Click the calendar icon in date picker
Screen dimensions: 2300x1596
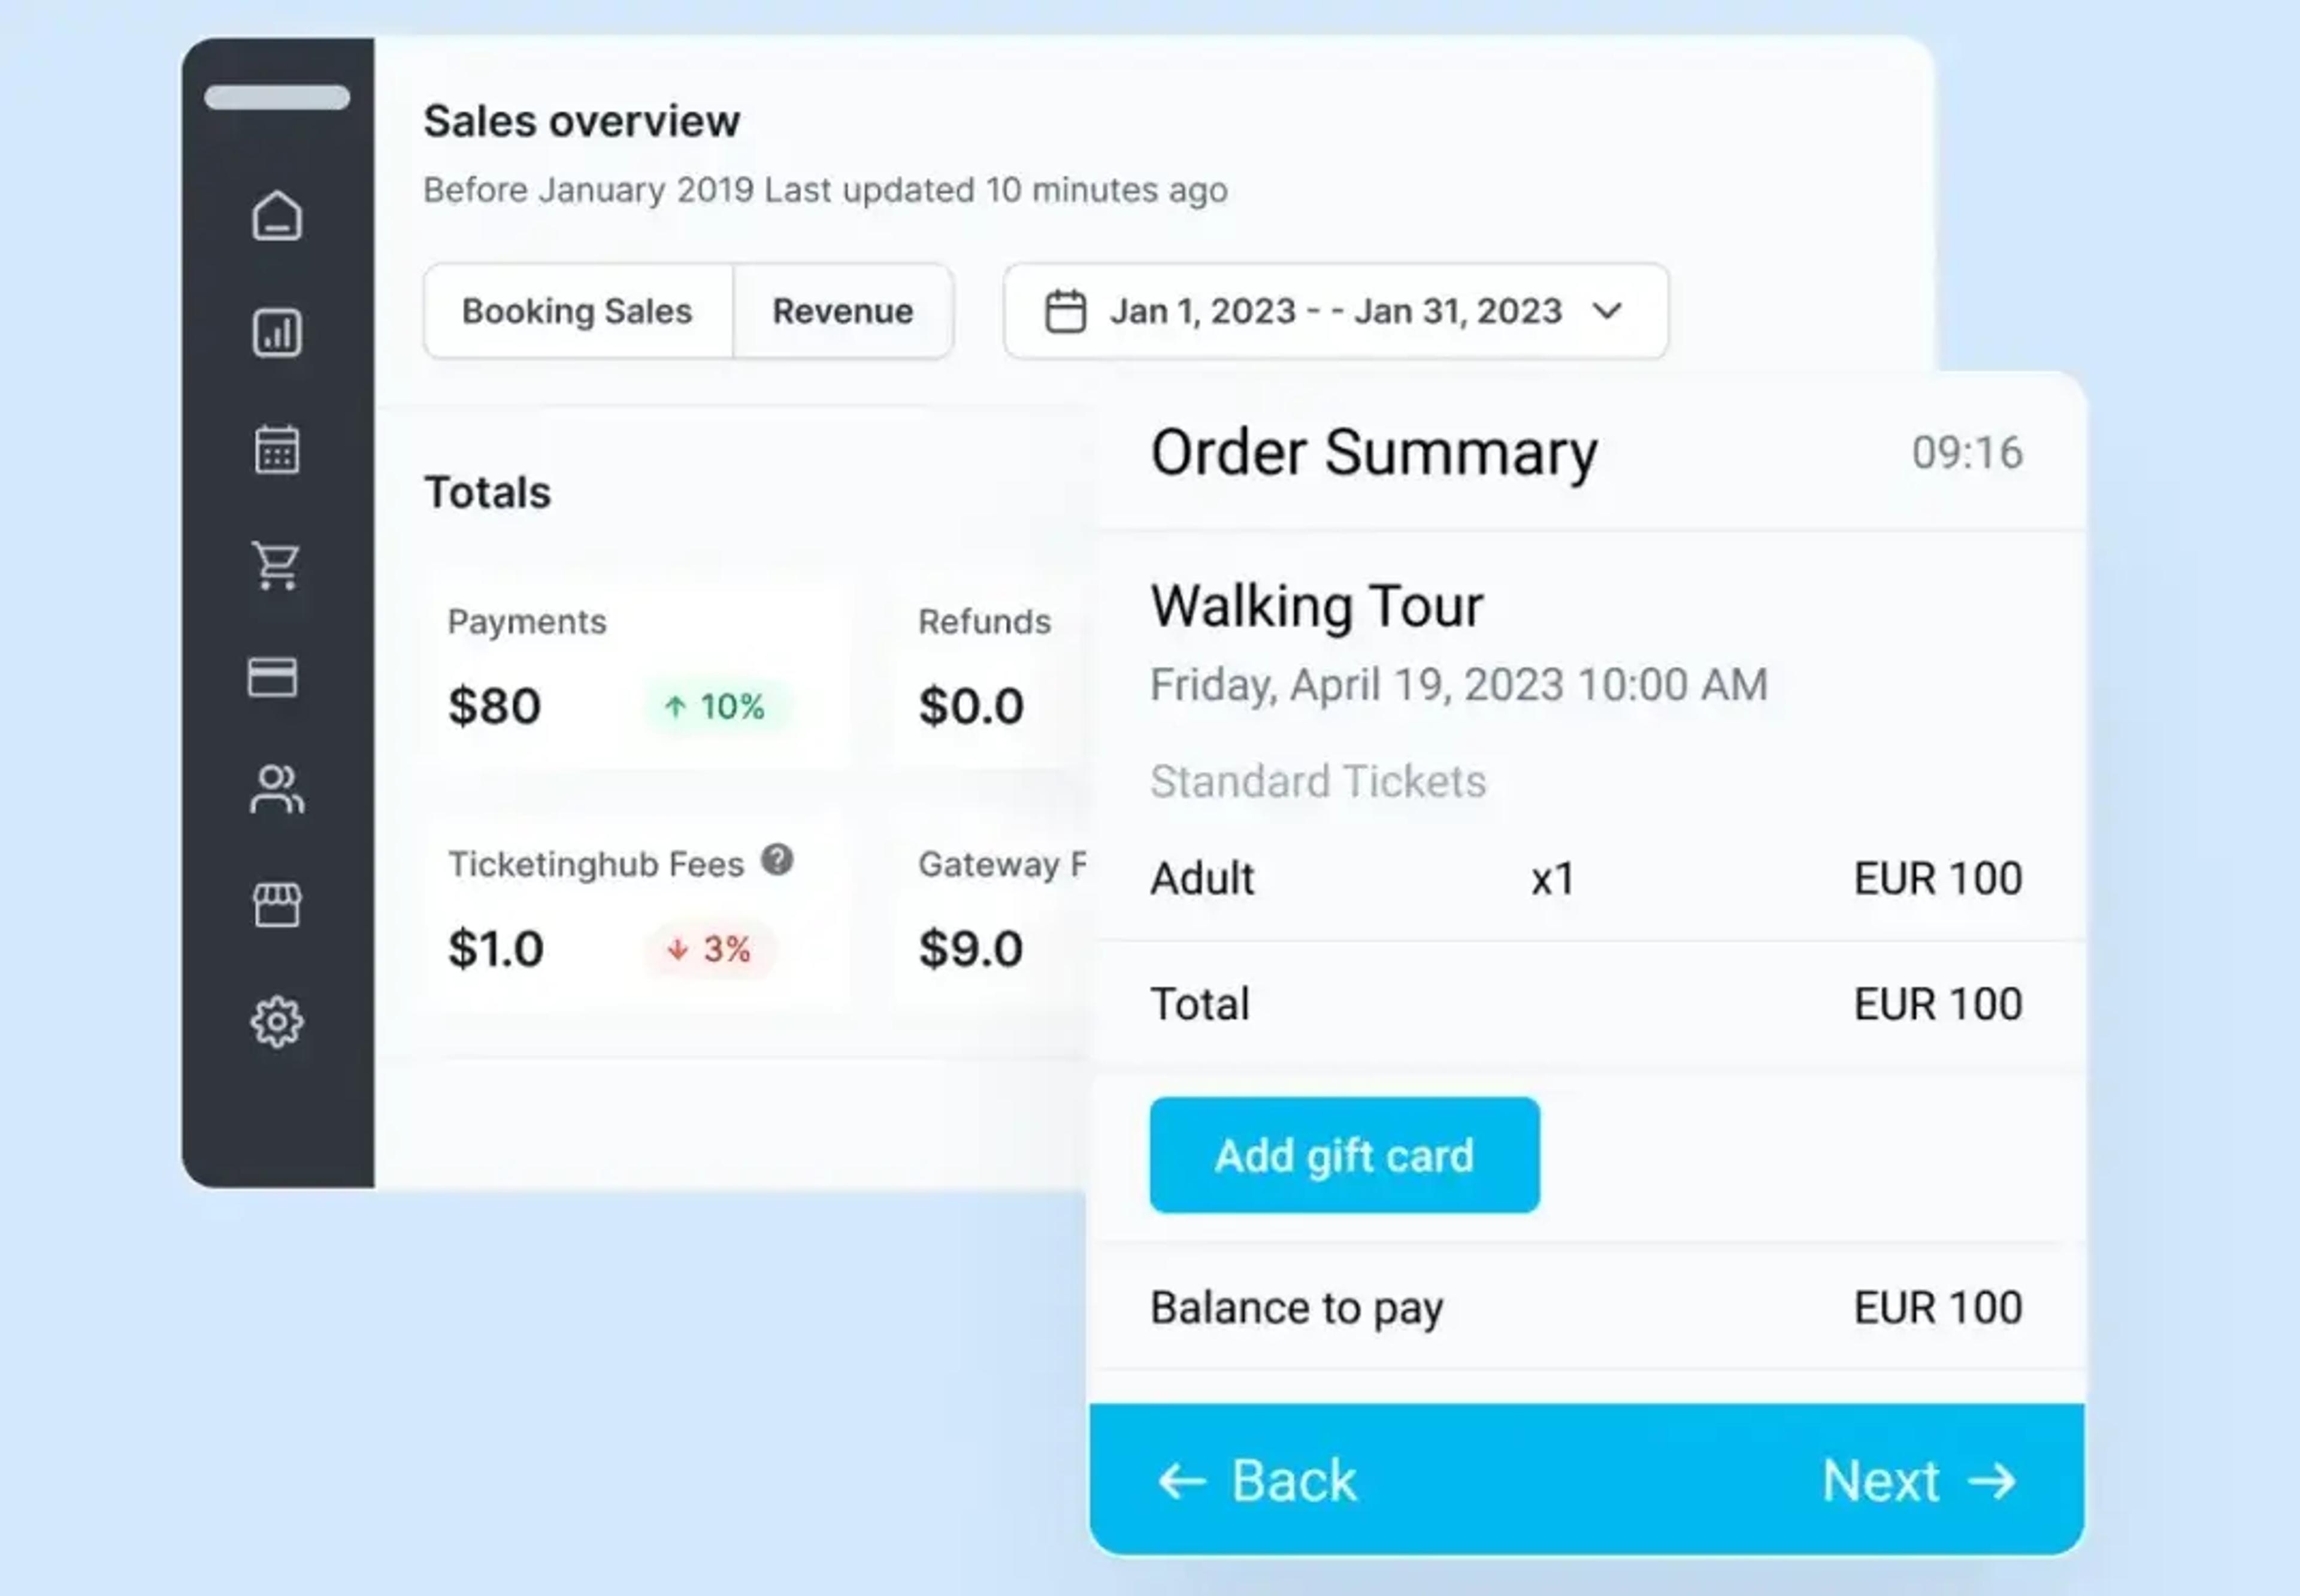[x=1065, y=311]
